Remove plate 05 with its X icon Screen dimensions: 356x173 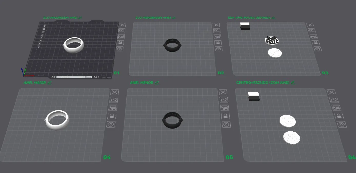pos(223,92)
